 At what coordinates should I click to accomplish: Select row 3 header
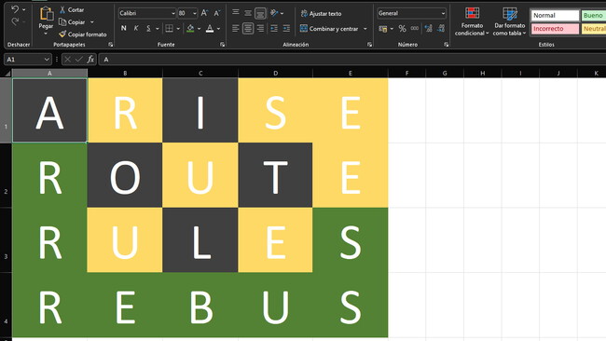(x=6, y=240)
